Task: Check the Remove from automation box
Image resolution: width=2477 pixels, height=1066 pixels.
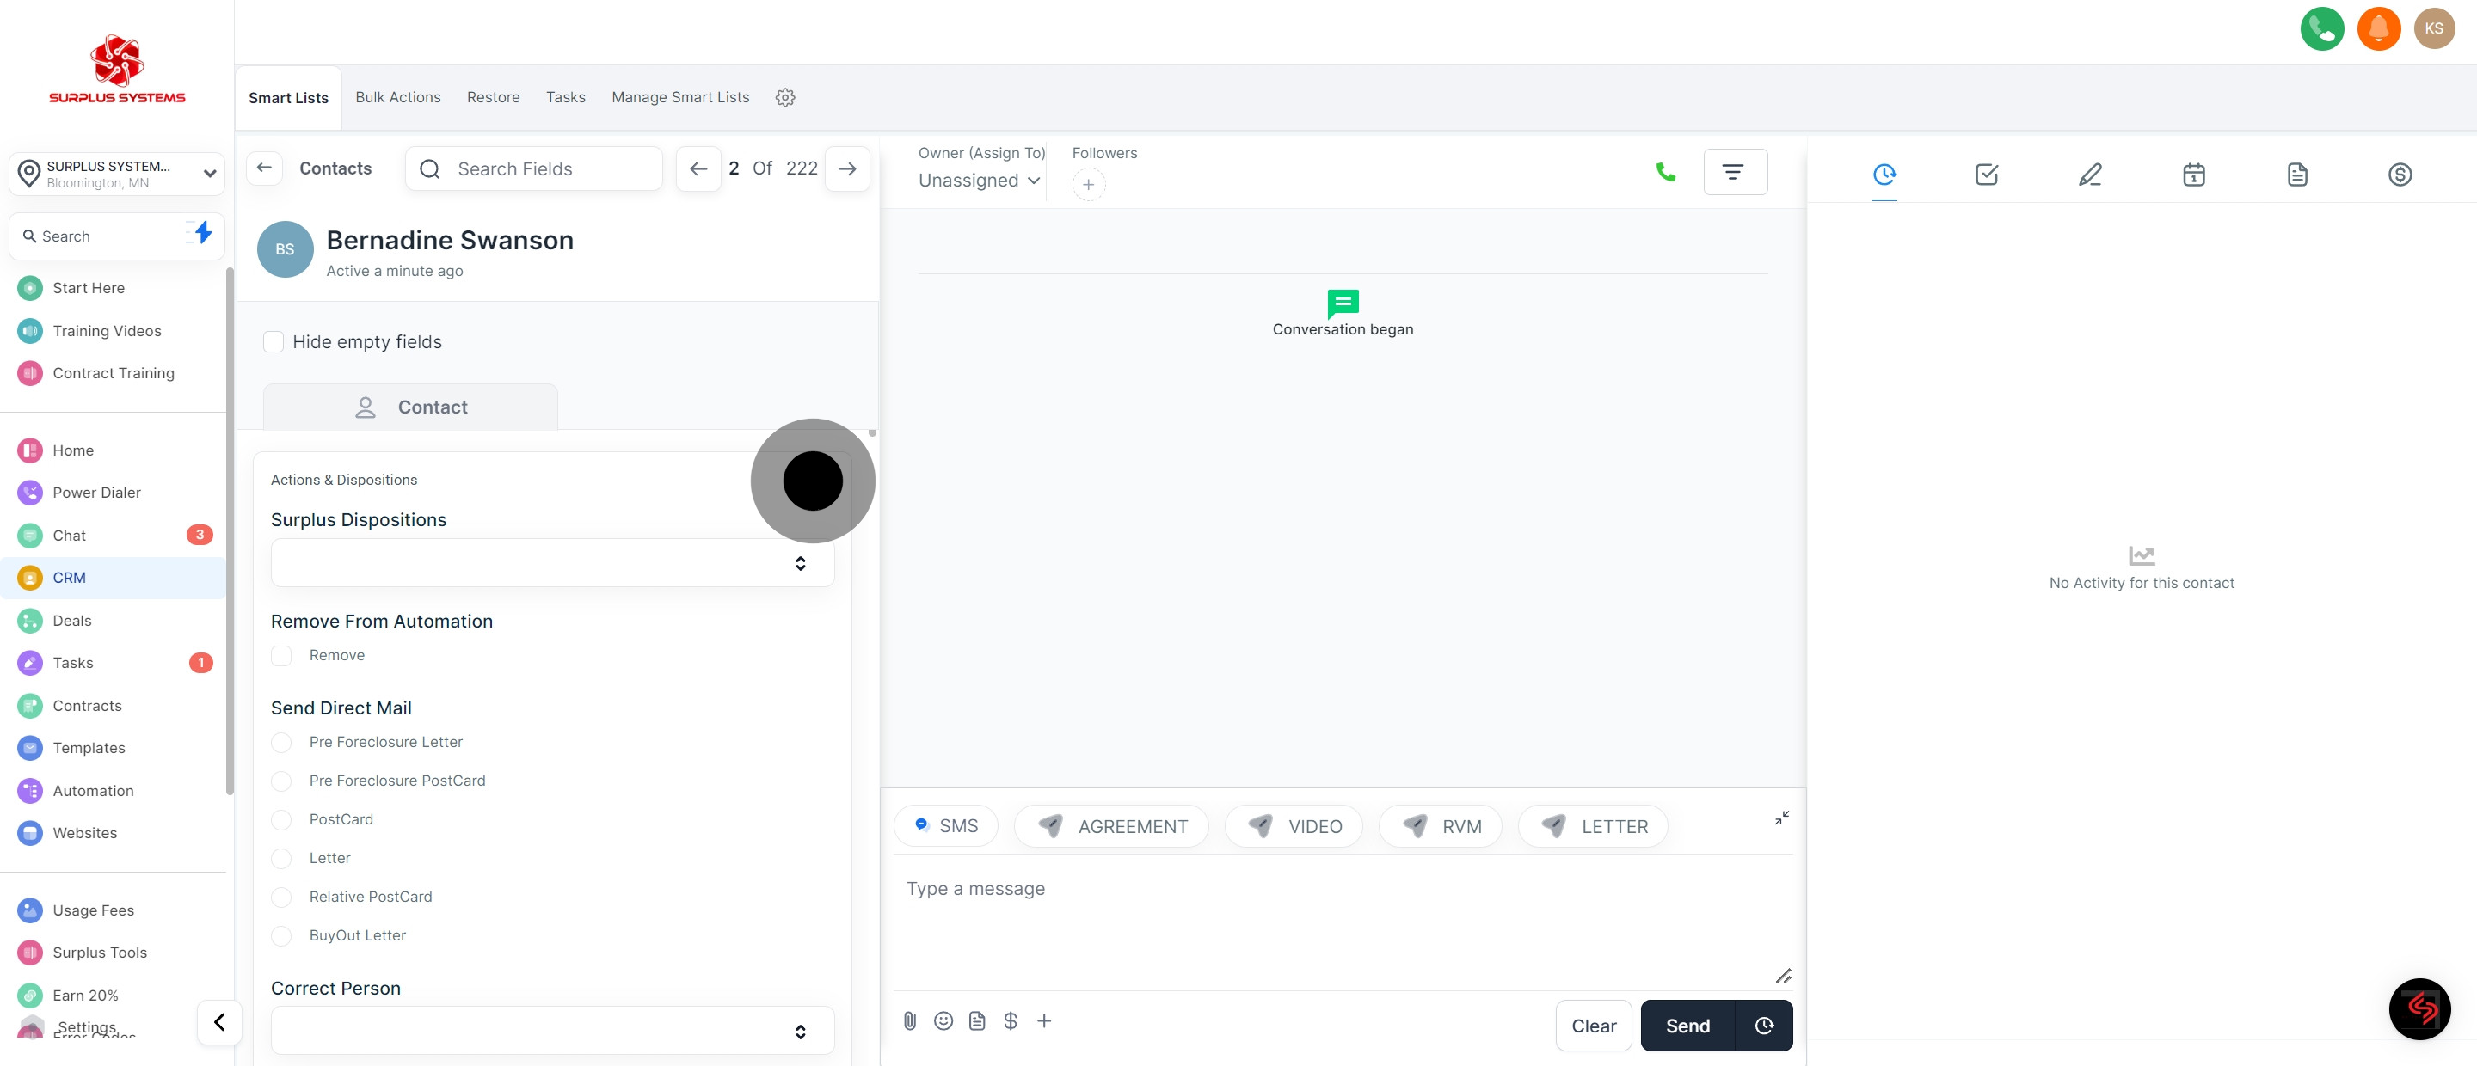Action: tap(282, 656)
